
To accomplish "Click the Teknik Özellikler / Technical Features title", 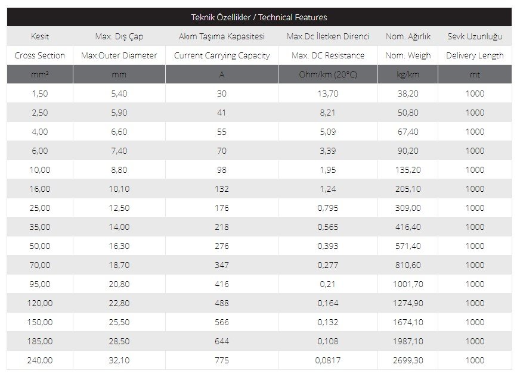I will pos(259,17).
